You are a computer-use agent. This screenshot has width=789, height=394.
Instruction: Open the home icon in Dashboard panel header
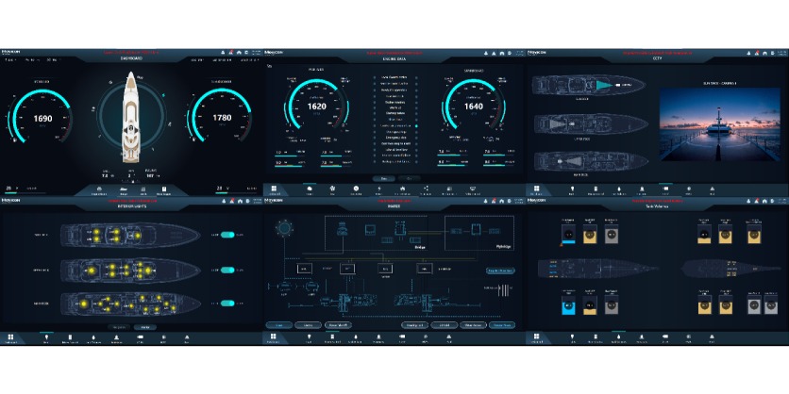coord(240,53)
